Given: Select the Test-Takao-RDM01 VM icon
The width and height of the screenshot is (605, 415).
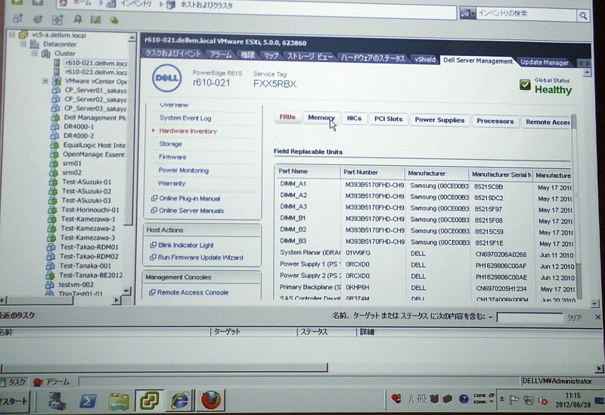Looking at the screenshot, I should pyautogui.click(x=51, y=247).
